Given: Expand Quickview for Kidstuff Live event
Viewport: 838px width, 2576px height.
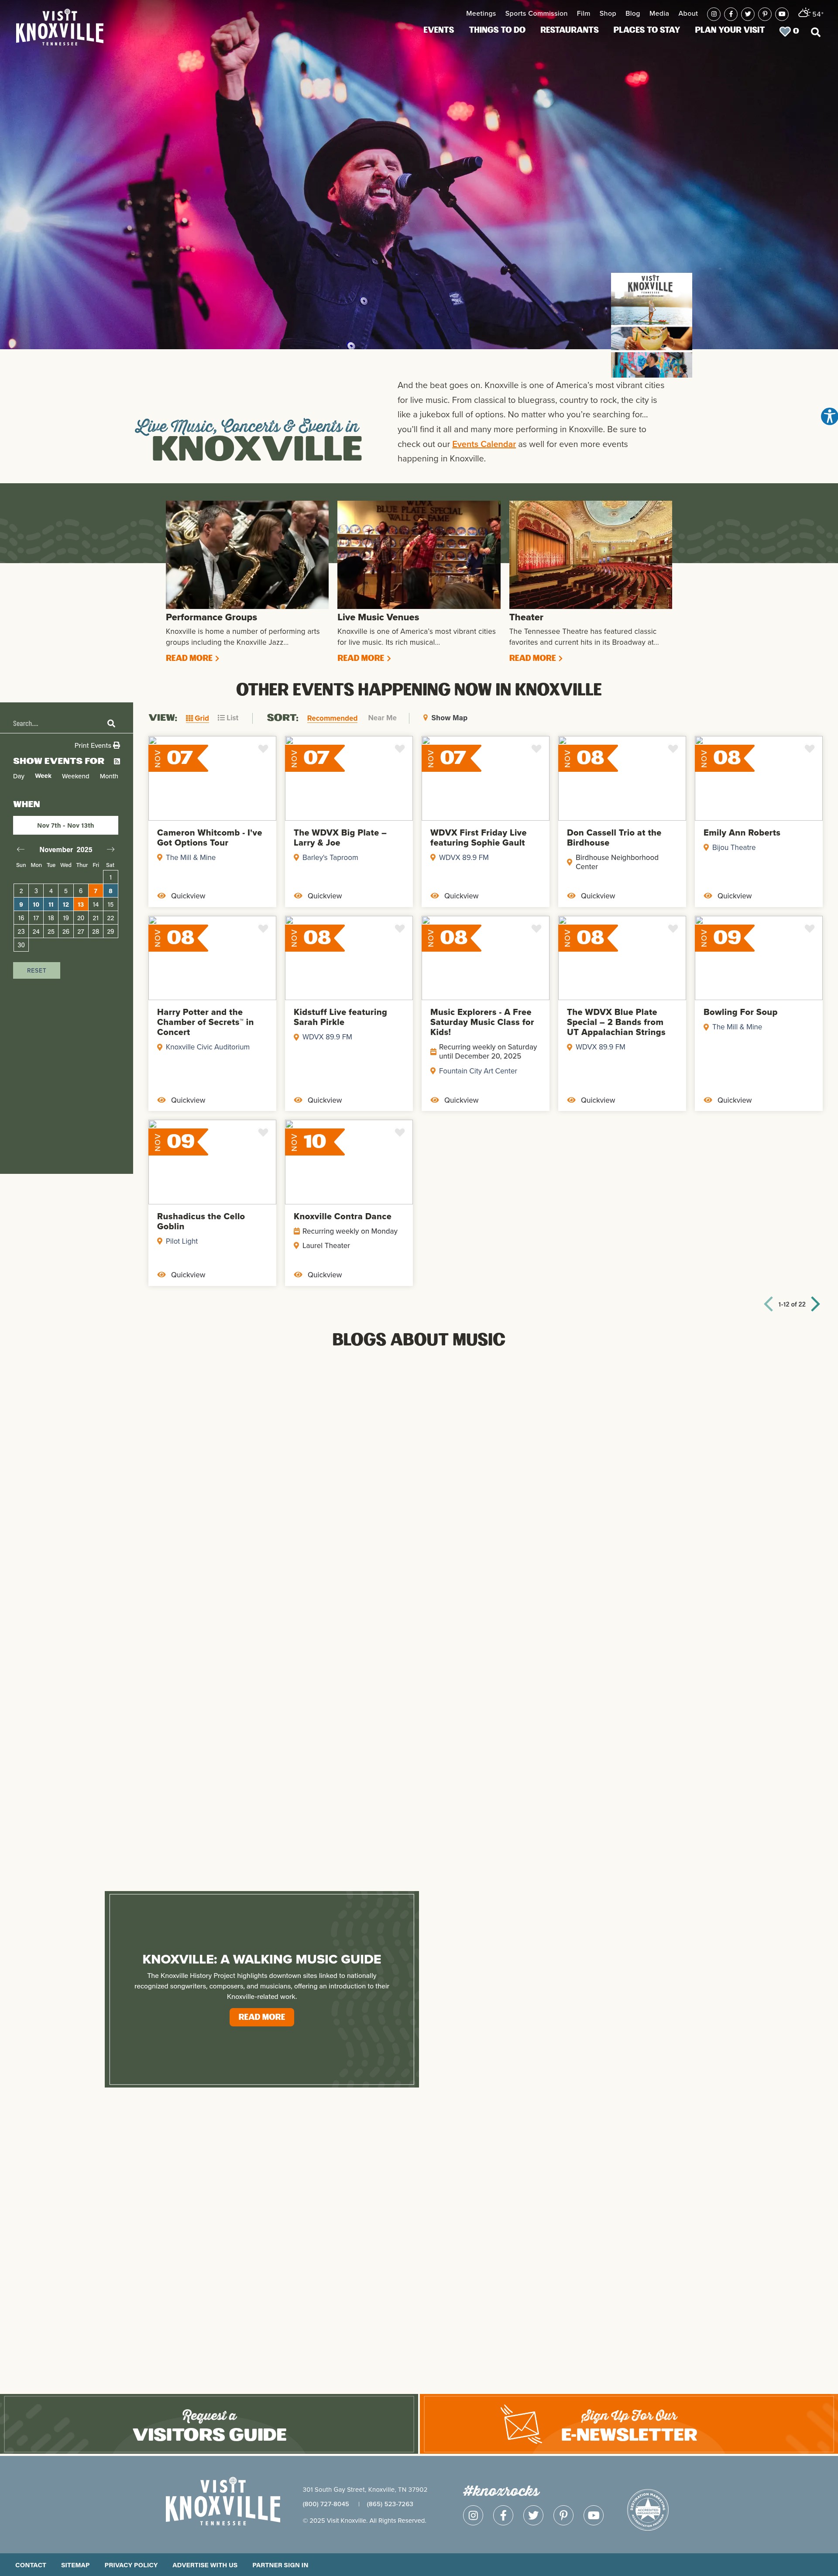Looking at the screenshot, I should (x=318, y=1100).
